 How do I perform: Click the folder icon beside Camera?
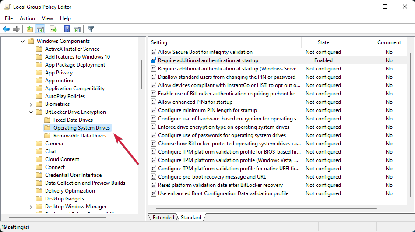click(x=39, y=144)
